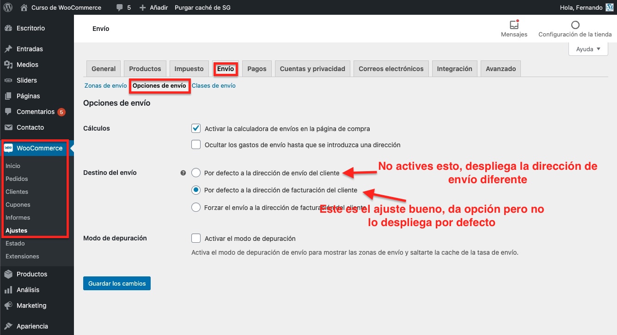617x335 pixels.
Task: Click Guardar los cambios button
Action: 117,283
